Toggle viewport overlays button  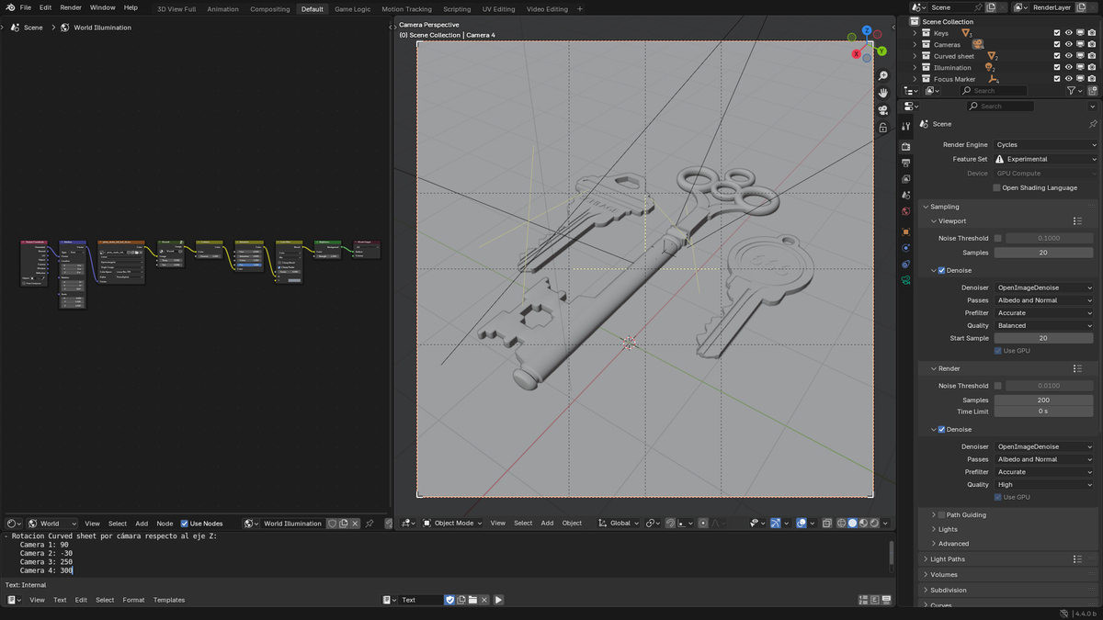pyautogui.click(x=802, y=523)
